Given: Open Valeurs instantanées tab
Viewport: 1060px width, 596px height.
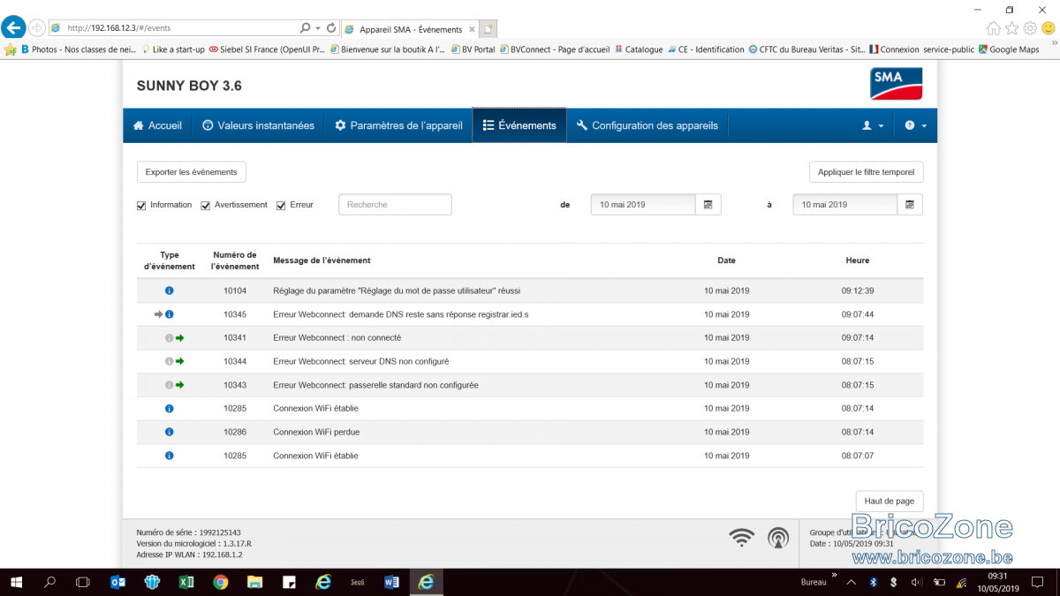Looking at the screenshot, I should tap(258, 125).
